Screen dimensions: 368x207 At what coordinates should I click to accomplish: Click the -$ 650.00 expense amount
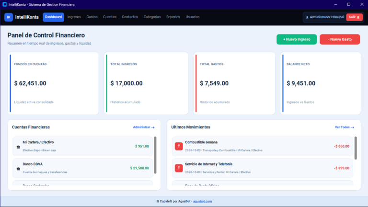click(342, 146)
